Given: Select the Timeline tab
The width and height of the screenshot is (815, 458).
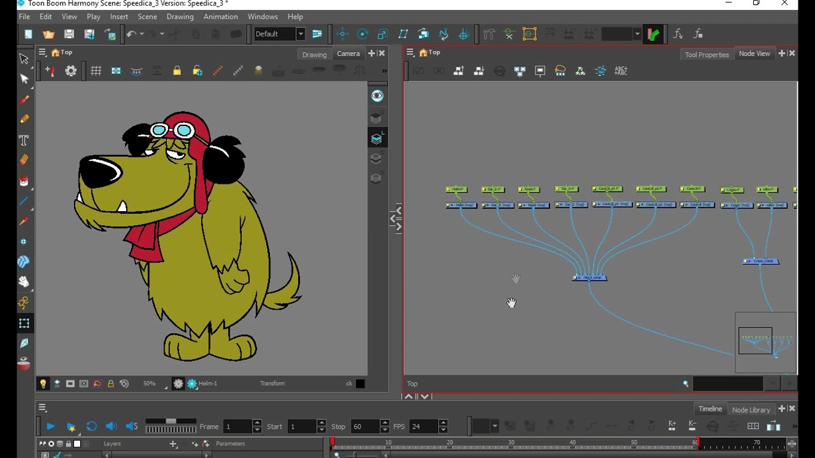Looking at the screenshot, I should point(710,409).
